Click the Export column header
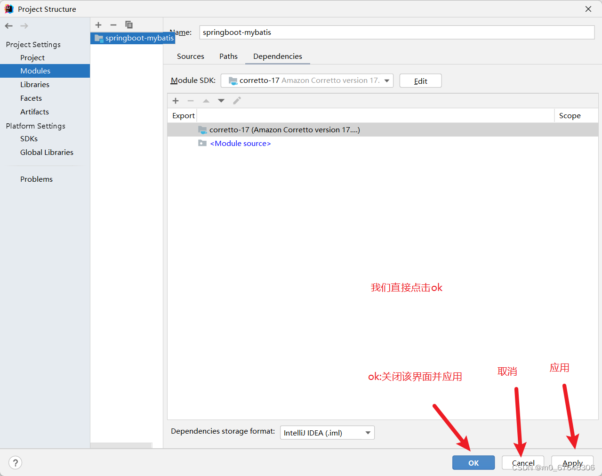Viewport: 602px width, 476px height. [x=183, y=116]
